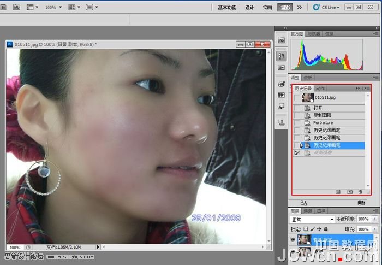Open the Swatches grid dock icon

tap(281, 95)
